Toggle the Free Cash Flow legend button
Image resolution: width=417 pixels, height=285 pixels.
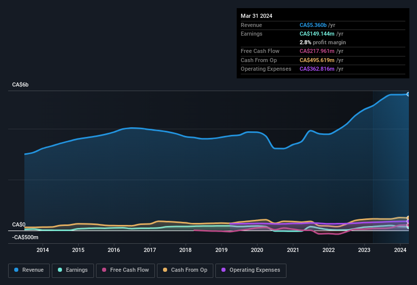pos(125,270)
